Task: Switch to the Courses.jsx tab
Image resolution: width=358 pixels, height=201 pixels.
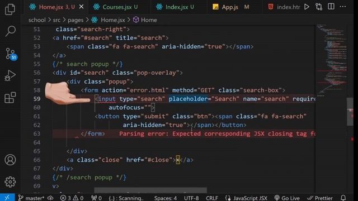Action: [x=120, y=7]
